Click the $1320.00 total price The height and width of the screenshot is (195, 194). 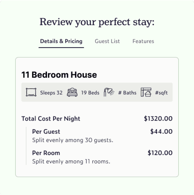click(x=158, y=119)
